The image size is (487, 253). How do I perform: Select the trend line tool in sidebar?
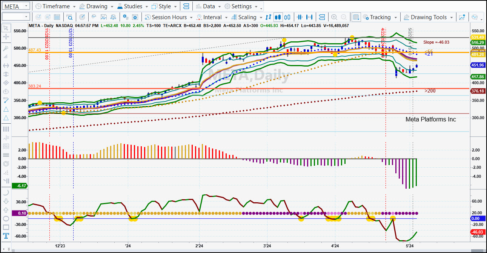click(x=6, y=100)
